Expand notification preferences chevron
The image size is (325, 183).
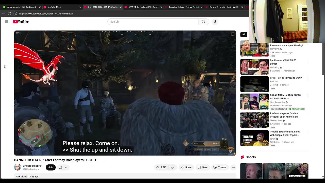click(66, 167)
